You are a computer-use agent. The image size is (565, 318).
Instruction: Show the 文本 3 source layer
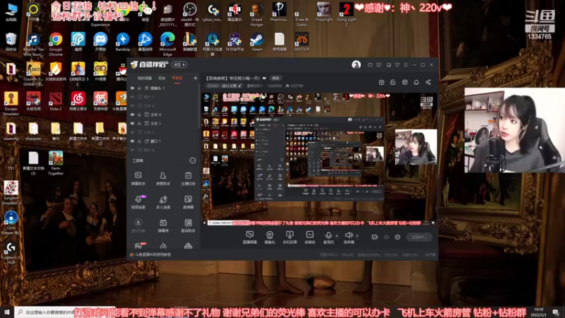point(132,132)
